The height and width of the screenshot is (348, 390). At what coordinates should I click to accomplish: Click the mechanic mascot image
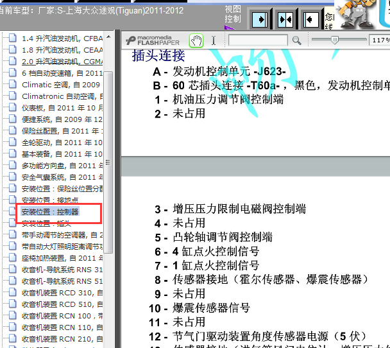click(356, 14)
